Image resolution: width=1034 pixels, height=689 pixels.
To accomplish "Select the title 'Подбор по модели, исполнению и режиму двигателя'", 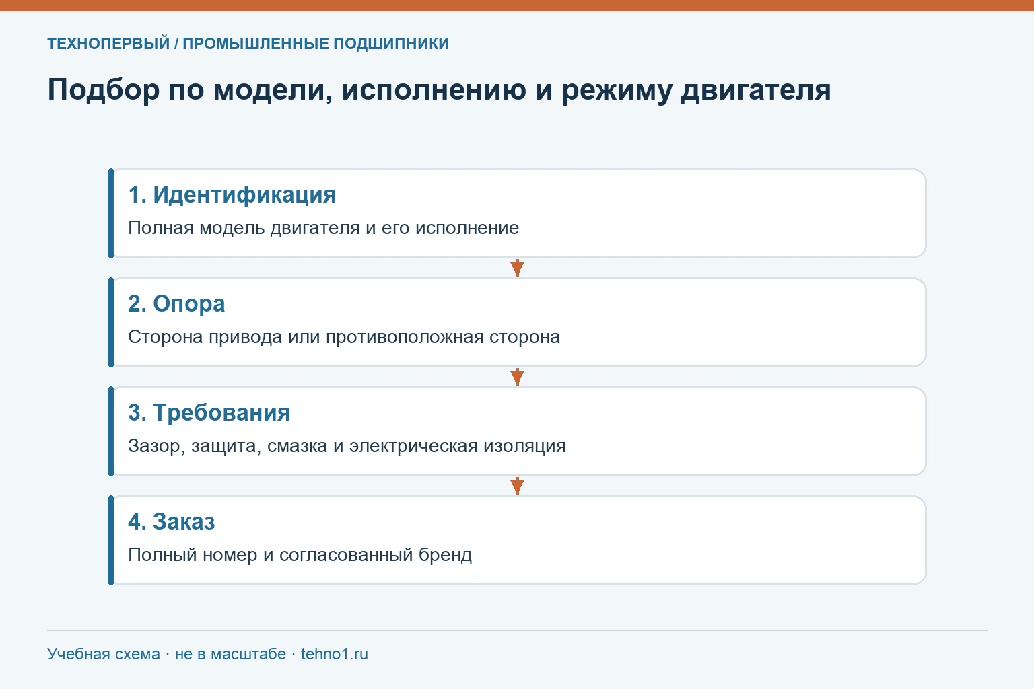I will point(439,89).
